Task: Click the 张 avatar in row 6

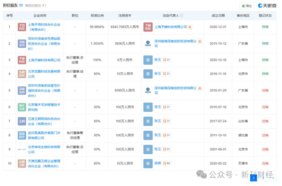Action: [148, 107]
